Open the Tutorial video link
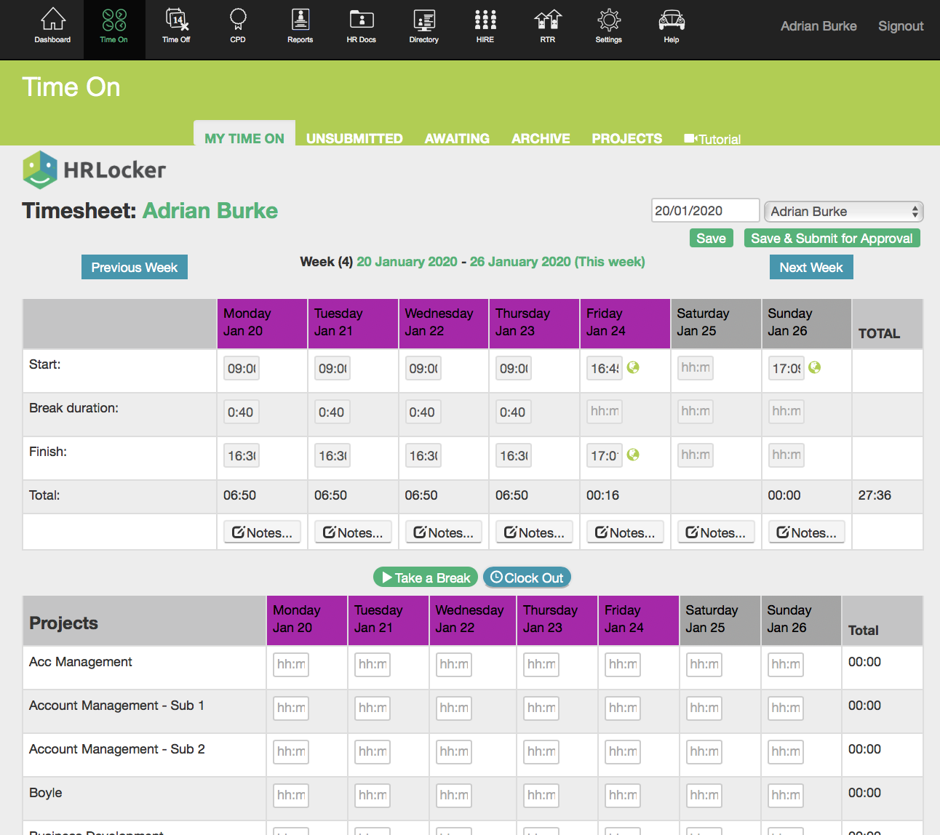Image resolution: width=940 pixels, height=835 pixels. (713, 139)
